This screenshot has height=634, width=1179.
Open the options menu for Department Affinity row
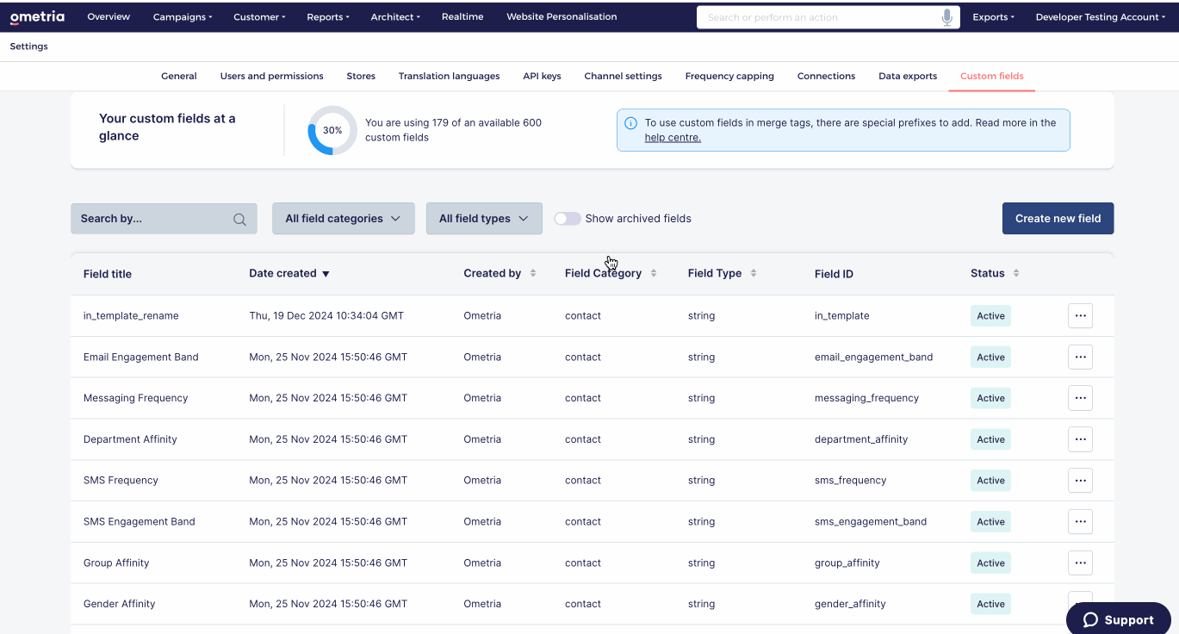click(x=1080, y=439)
